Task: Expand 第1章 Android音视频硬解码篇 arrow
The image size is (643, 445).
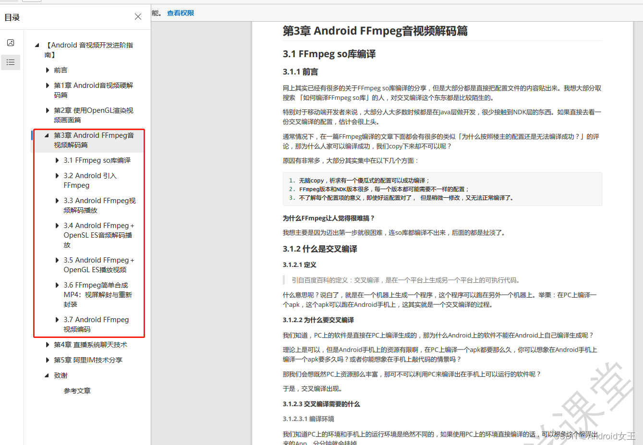Action: pyautogui.click(x=48, y=85)
